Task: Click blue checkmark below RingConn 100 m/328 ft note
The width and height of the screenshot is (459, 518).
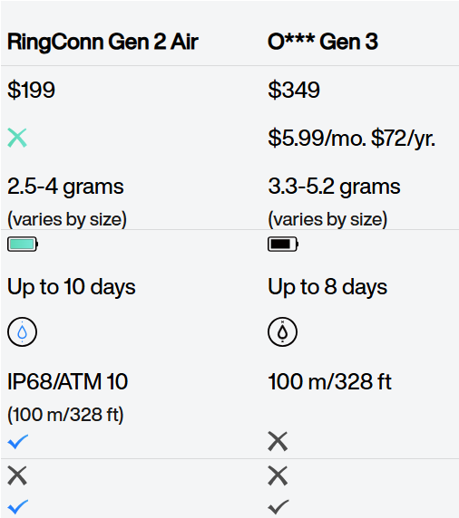Action: tap(18, 442)
